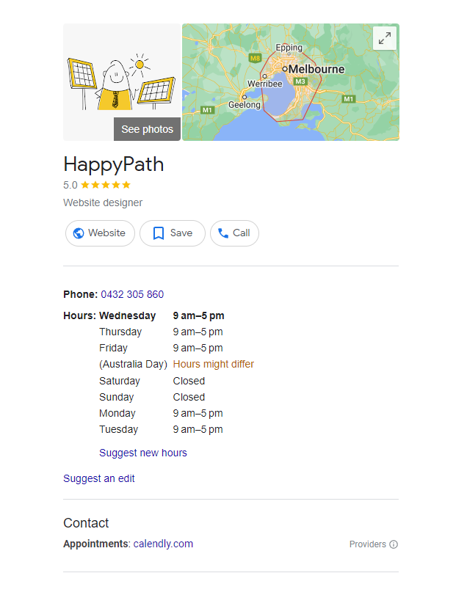
Task: Click the 5.0 rating score
Action: pos(70,186)
